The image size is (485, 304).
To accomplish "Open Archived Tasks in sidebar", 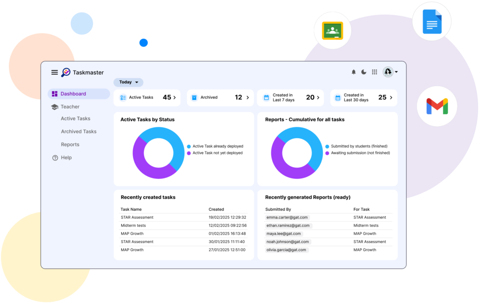I will point(78,132).
